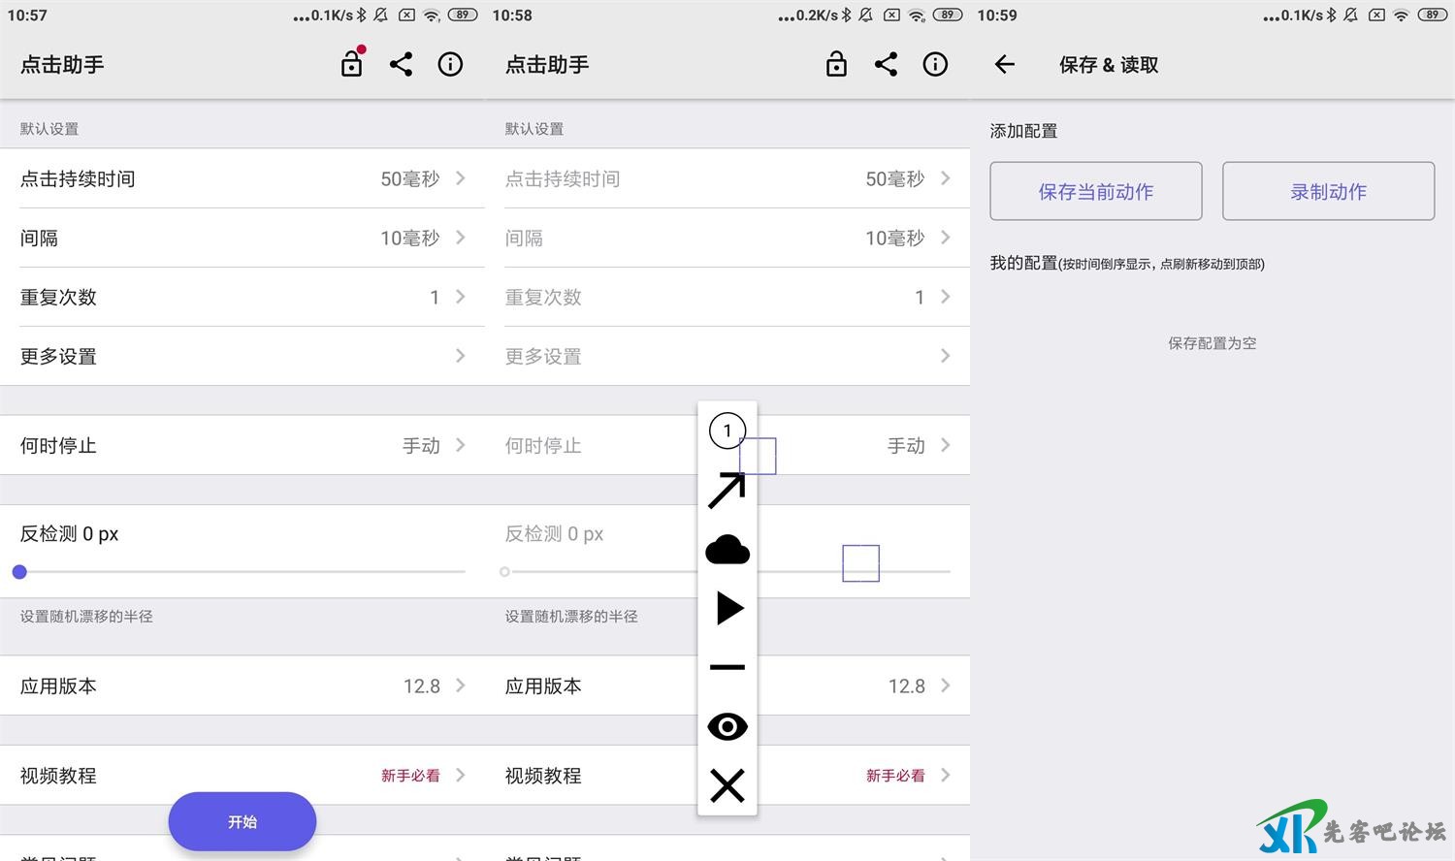Tap share icon in left screen header

click(401, 64)
